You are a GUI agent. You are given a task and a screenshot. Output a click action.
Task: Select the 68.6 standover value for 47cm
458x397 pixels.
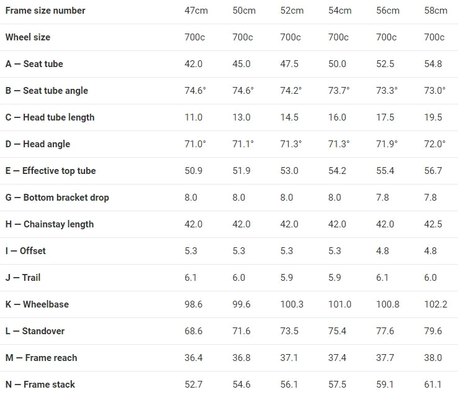click(x=194, y=331)
